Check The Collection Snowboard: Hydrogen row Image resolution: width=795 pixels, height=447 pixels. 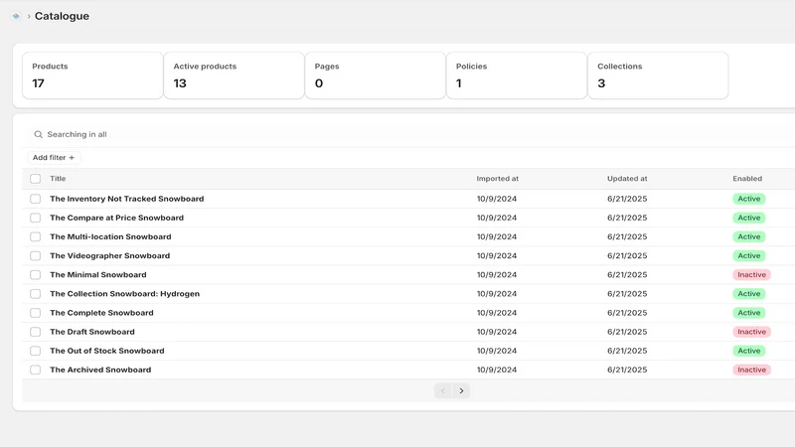[35, 294]
